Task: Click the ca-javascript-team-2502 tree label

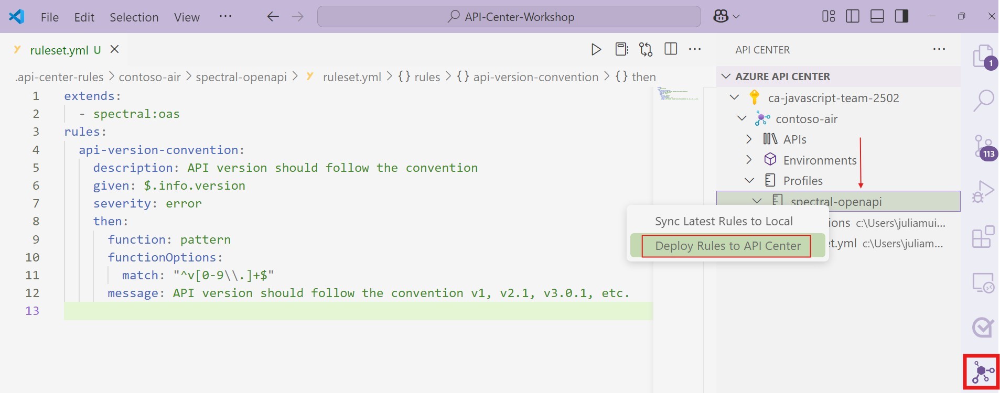Action: (833, 98)
